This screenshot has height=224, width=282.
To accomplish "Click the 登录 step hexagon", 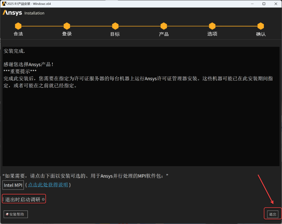I will (67, 26).
